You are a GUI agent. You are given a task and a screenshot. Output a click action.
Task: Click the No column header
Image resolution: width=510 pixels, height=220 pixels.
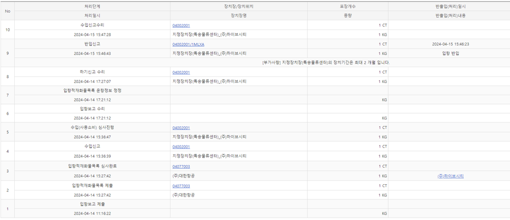(7, 11)
